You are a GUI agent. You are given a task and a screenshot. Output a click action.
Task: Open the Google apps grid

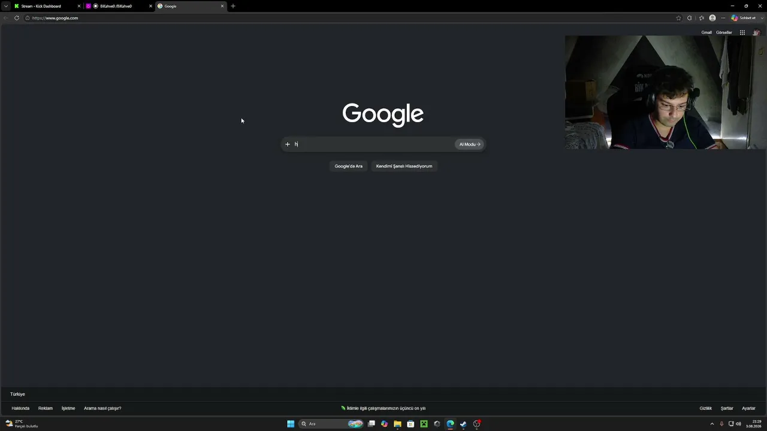(742, 32)
